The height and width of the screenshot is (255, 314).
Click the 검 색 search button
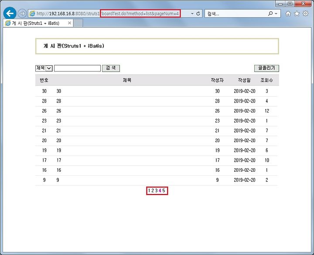click(111, 68)
